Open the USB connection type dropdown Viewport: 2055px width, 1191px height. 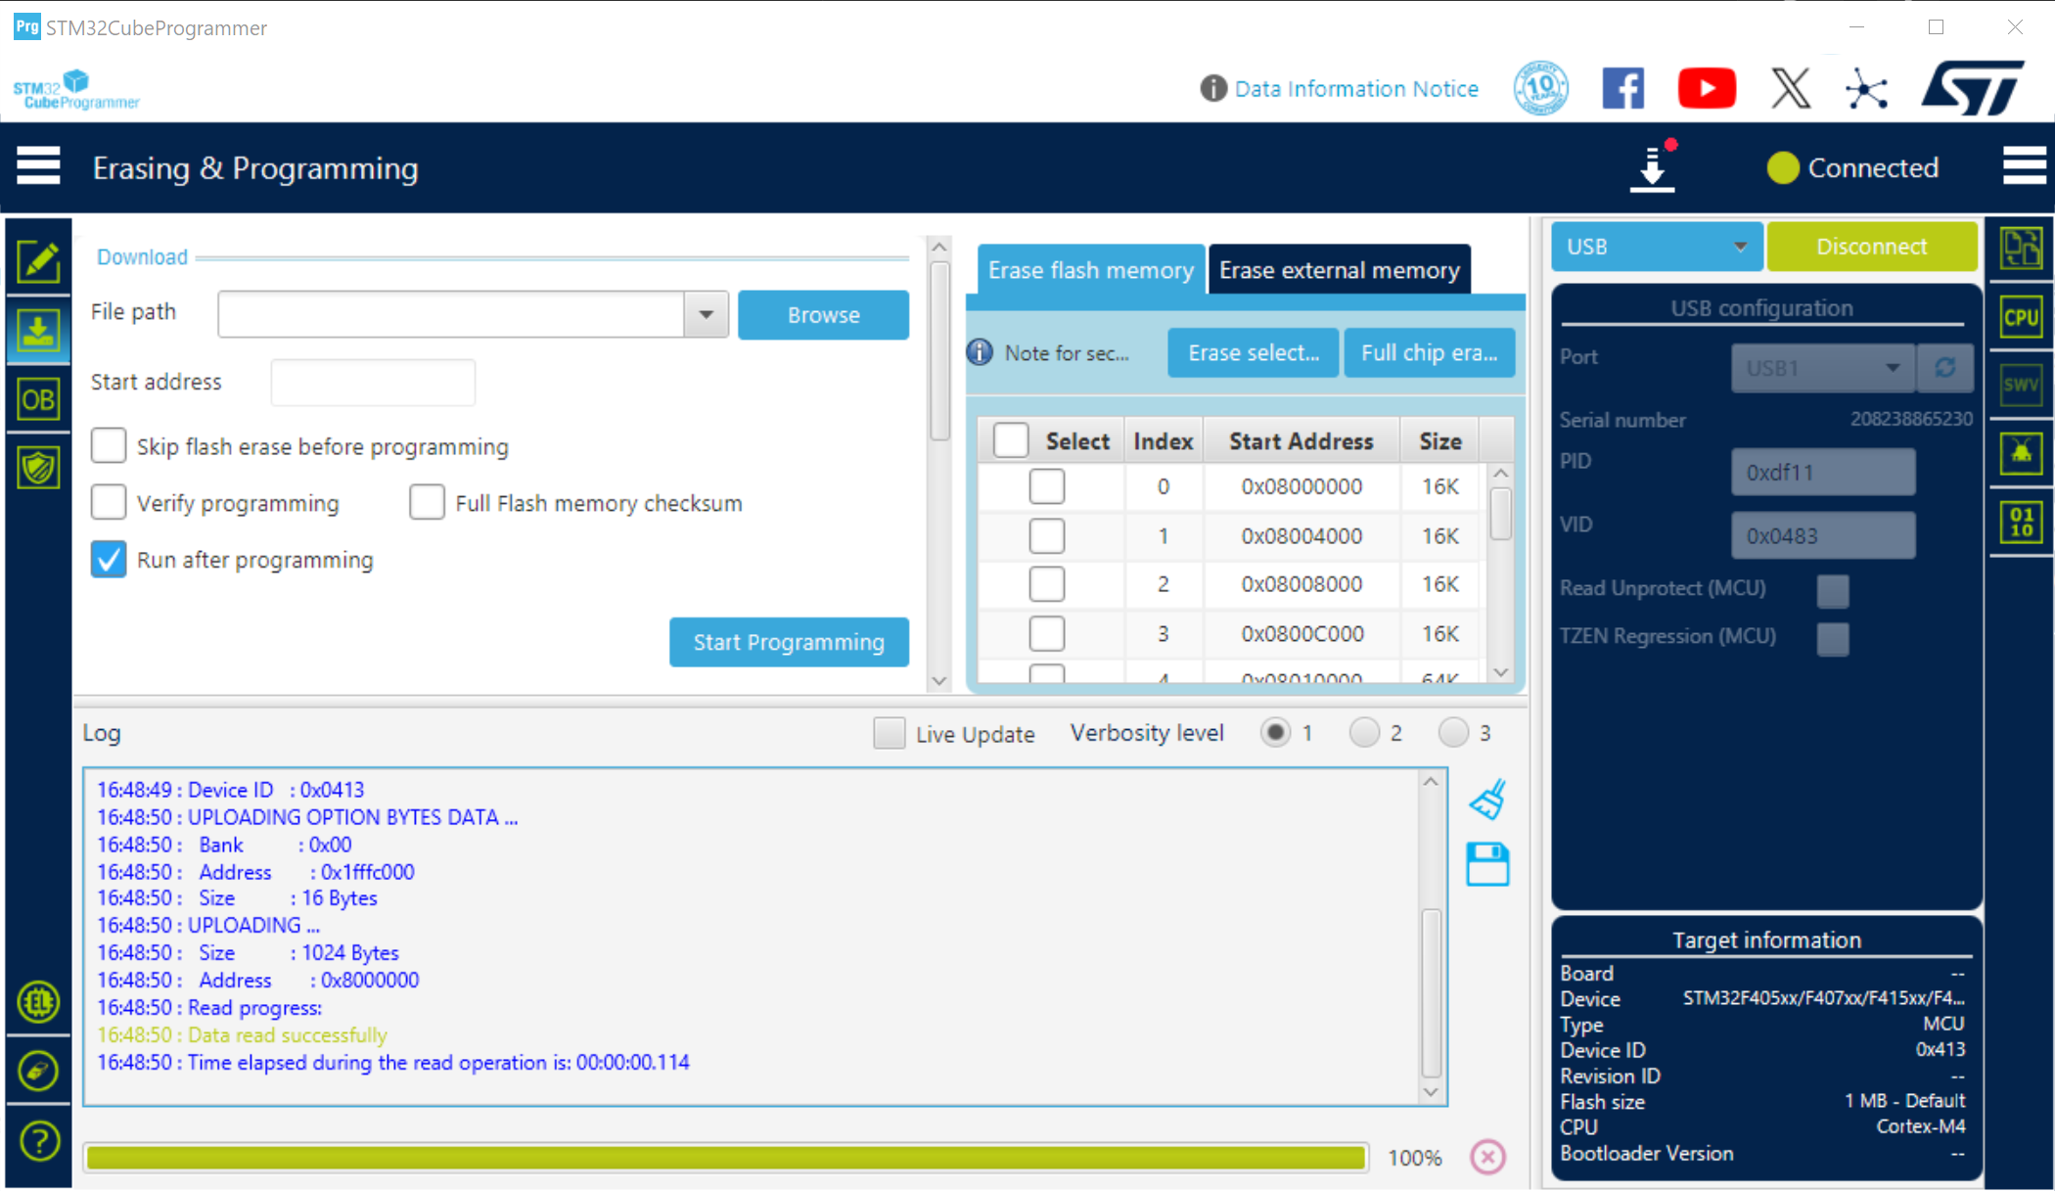(x=1657, y=247)
